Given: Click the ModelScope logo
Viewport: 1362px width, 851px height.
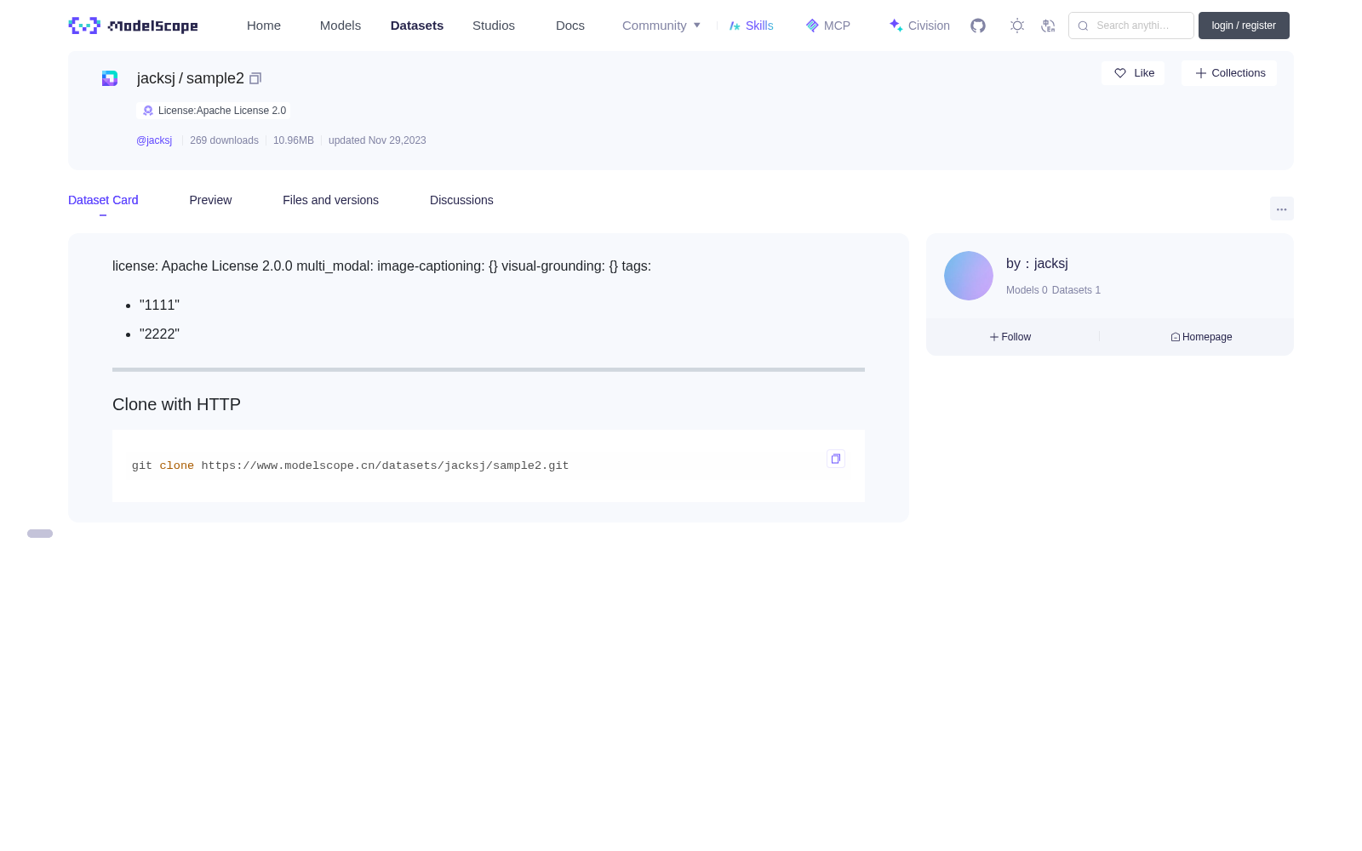Looking at the screenshot, I should [133, 26].
